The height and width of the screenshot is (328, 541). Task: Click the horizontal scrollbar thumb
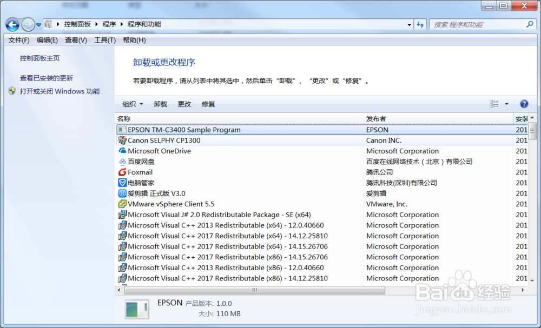pyautogui.click(x=255, y=290)
